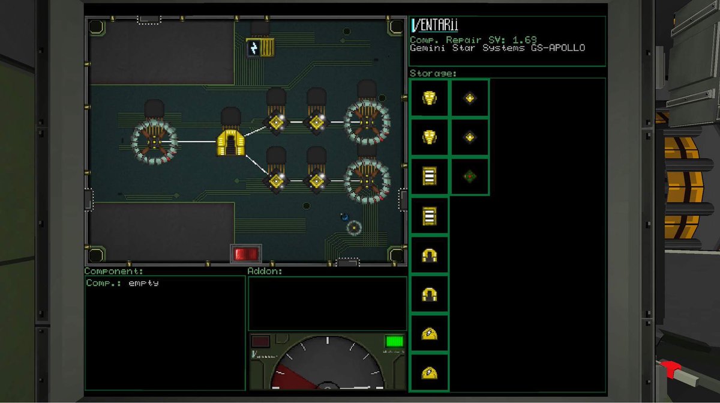
Task: Toggle the bright green indicator light
Action: [x=394, y=342]
